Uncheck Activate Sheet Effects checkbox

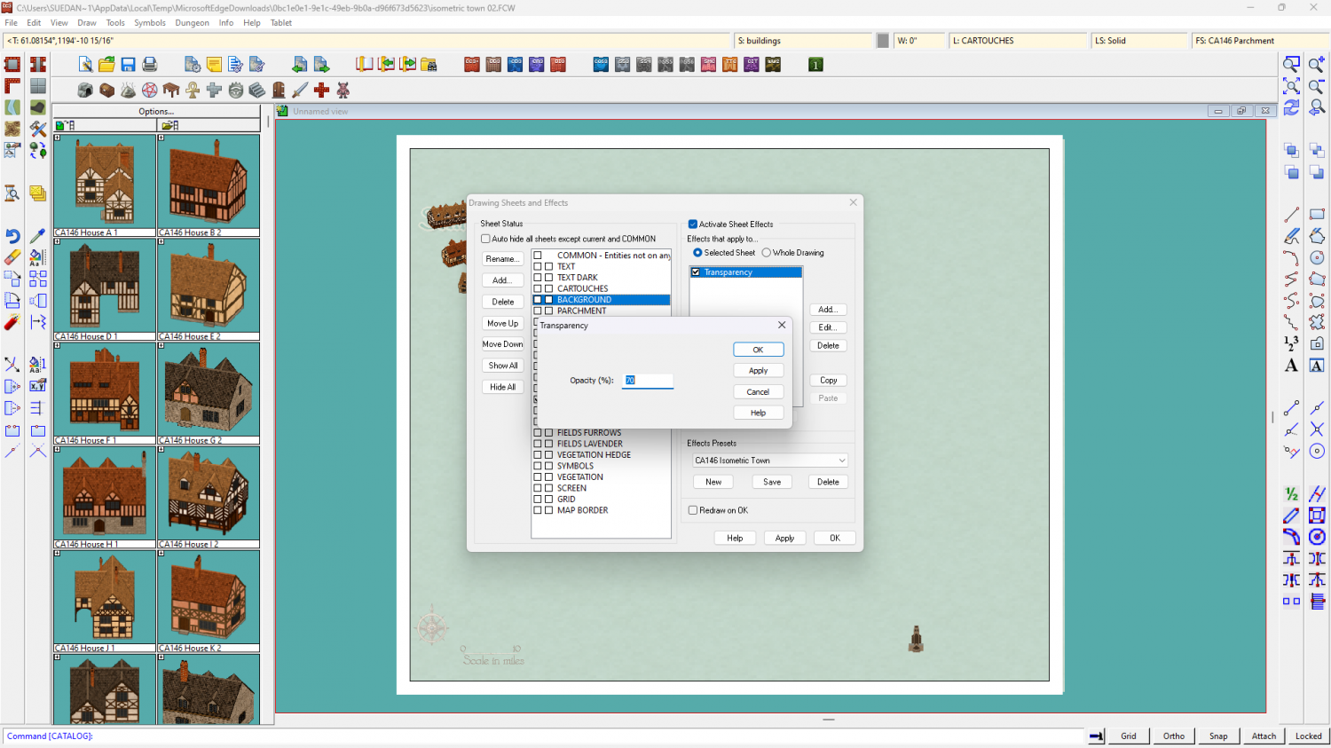693,224
